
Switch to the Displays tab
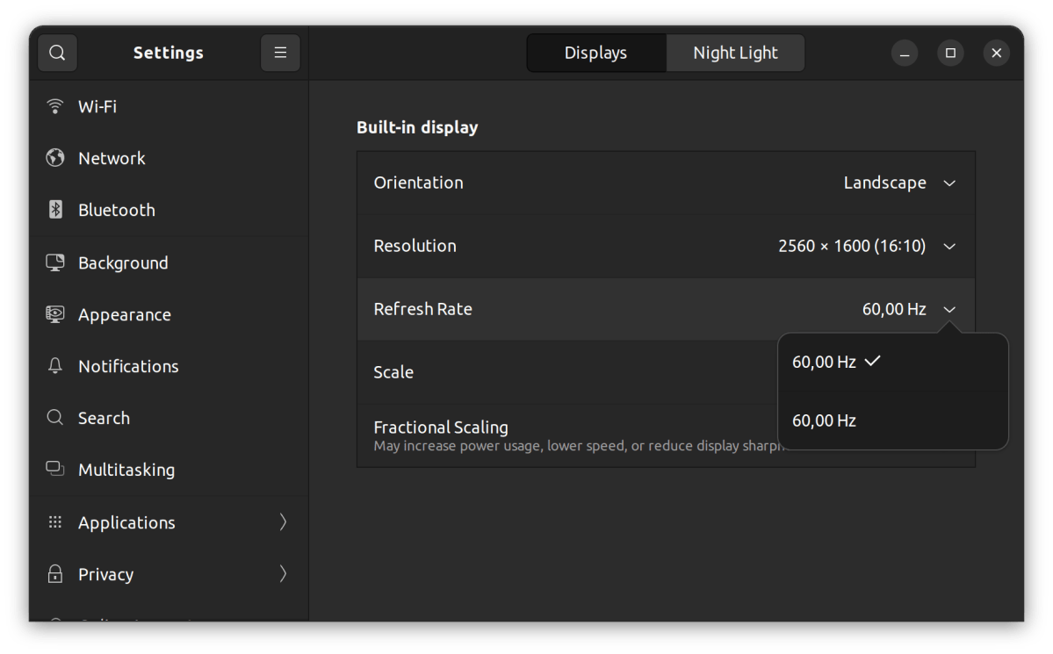(595, 53)
